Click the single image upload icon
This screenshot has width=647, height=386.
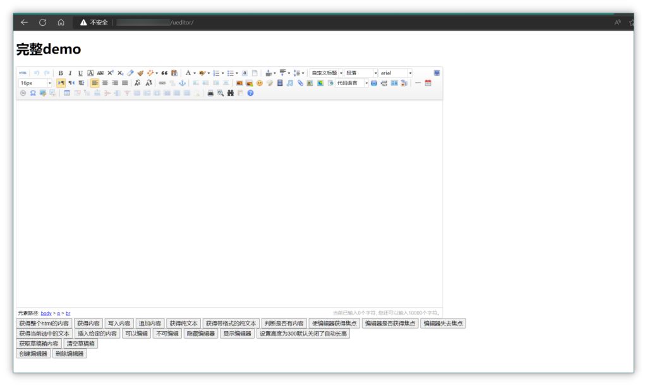click(239, 83)
